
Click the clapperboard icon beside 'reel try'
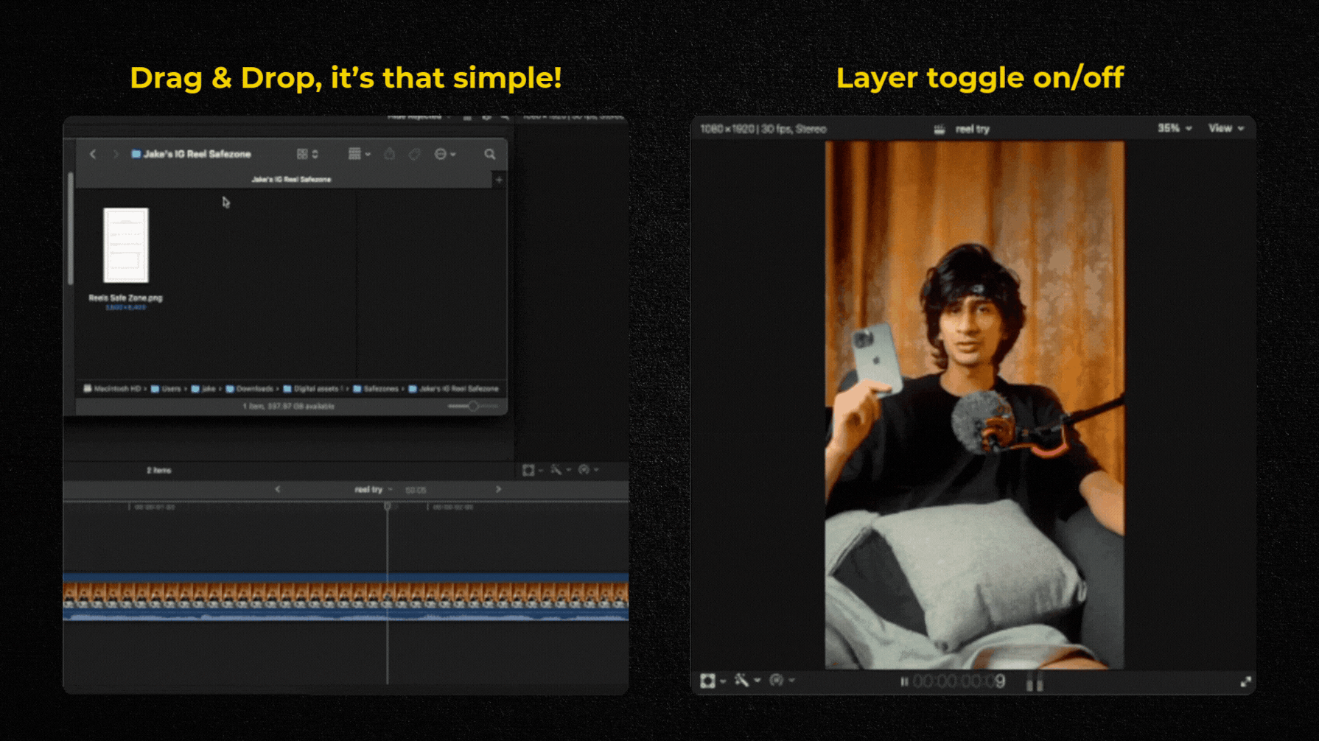[x=939, y=129]
